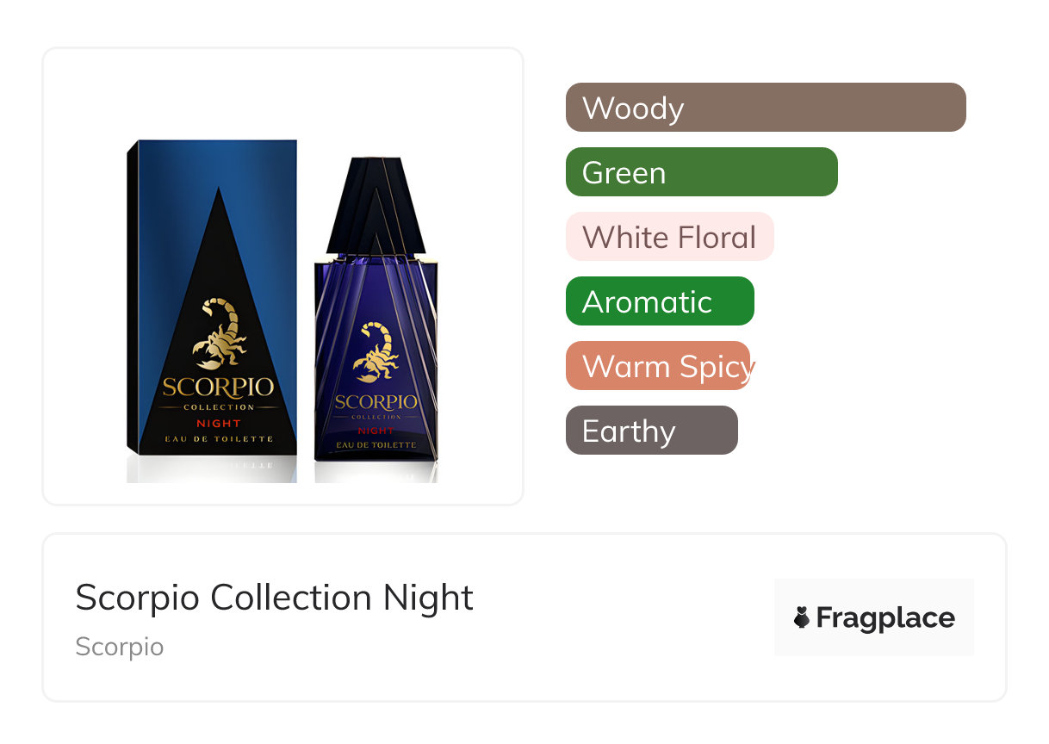Click SCORPIO text on the bottle
The image size is (1049, 744).
click(376, 402)
